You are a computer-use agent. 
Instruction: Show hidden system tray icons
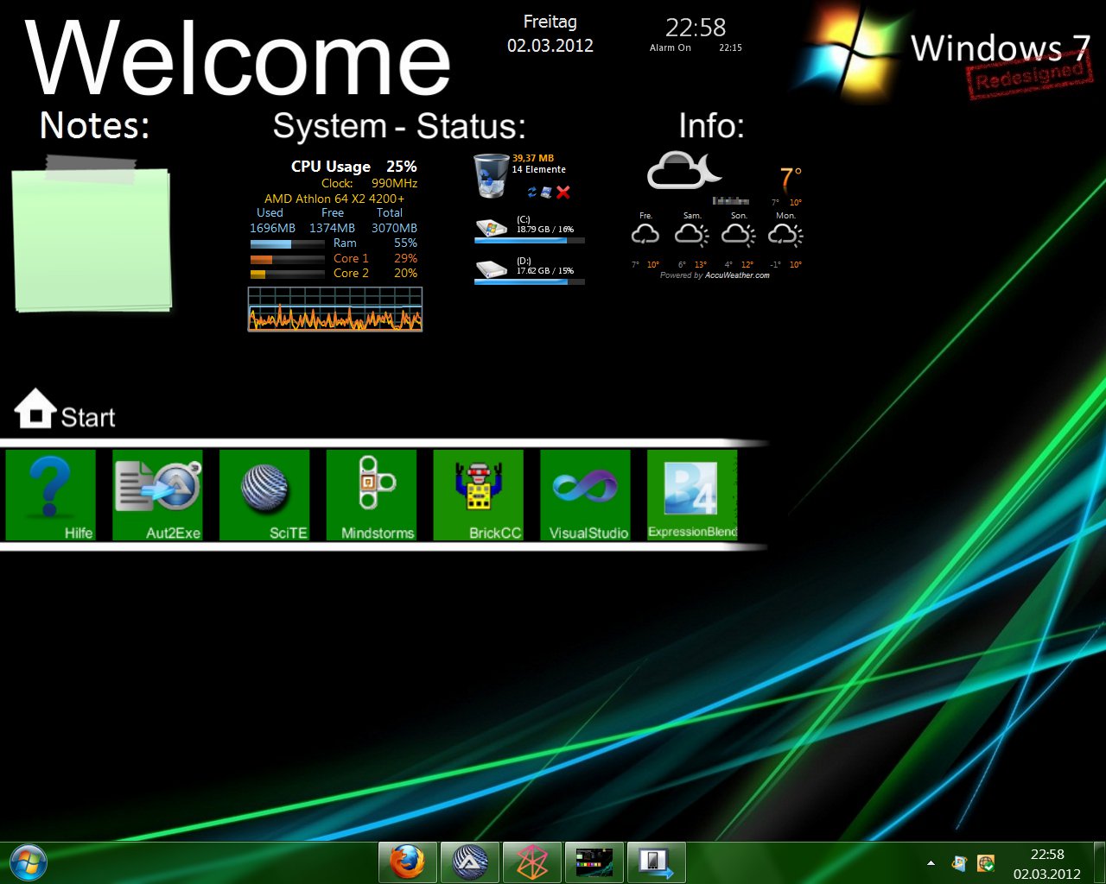931,862
